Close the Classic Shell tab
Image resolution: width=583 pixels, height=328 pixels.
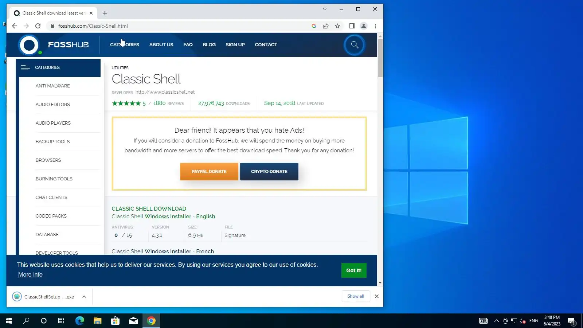pyautogui.click(x=91, y=13)
